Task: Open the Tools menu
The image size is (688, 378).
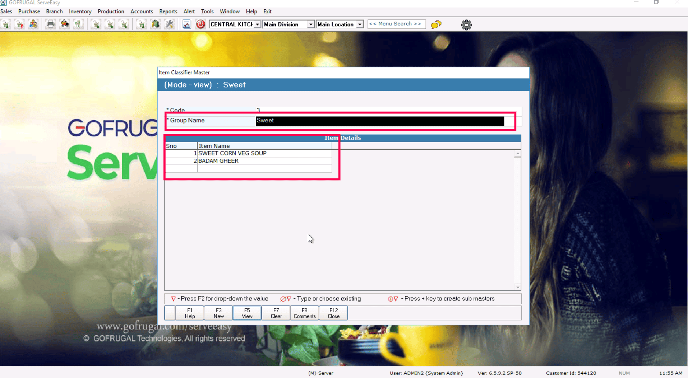Action: [x=207, y=11]
